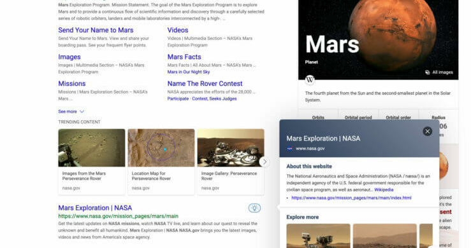This screenshot has width=471, height=248.
Task: Open the nasa.gov index.html link in popup
Action: [x=351, y=198]
